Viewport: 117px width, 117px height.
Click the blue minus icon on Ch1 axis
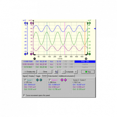[25, 54]
